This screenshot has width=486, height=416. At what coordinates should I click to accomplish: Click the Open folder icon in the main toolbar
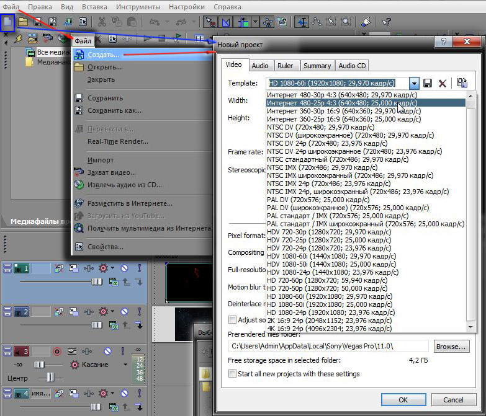click(23, 22)
